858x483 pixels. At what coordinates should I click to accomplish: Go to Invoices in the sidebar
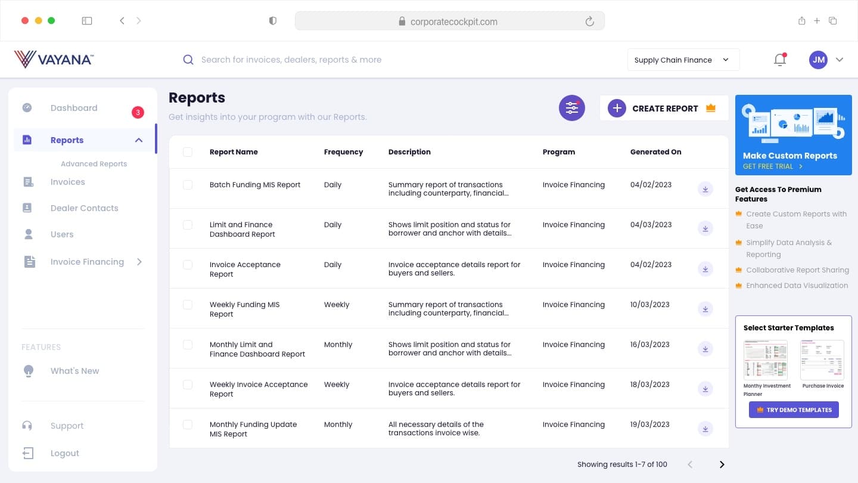(x=67, y=182)
